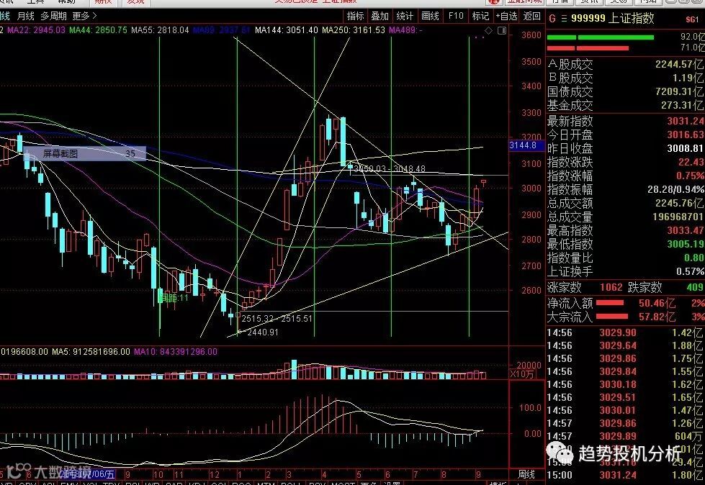The height and width of the screenshot is (485, 705).
Task: Select the 最低指数 3005.19 row
Action: pos(625,244)
